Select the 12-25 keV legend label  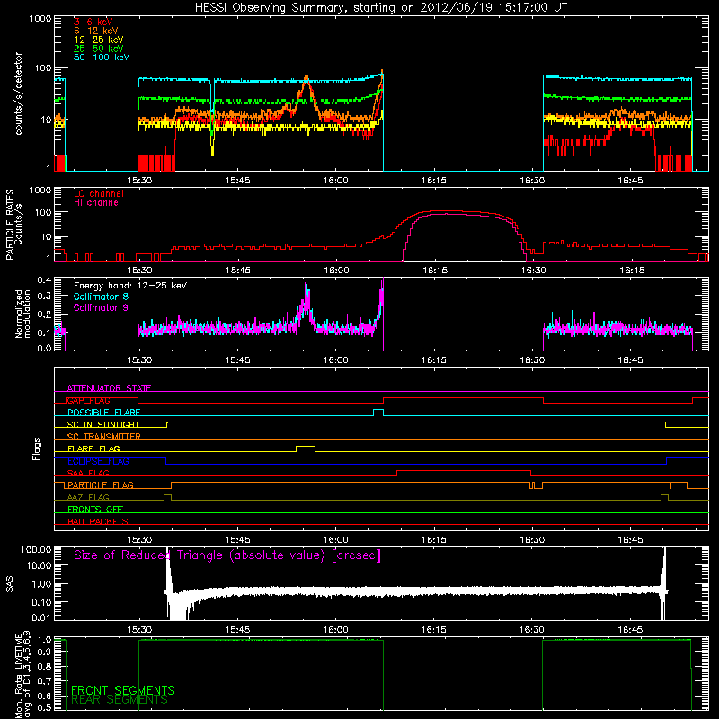98,40
